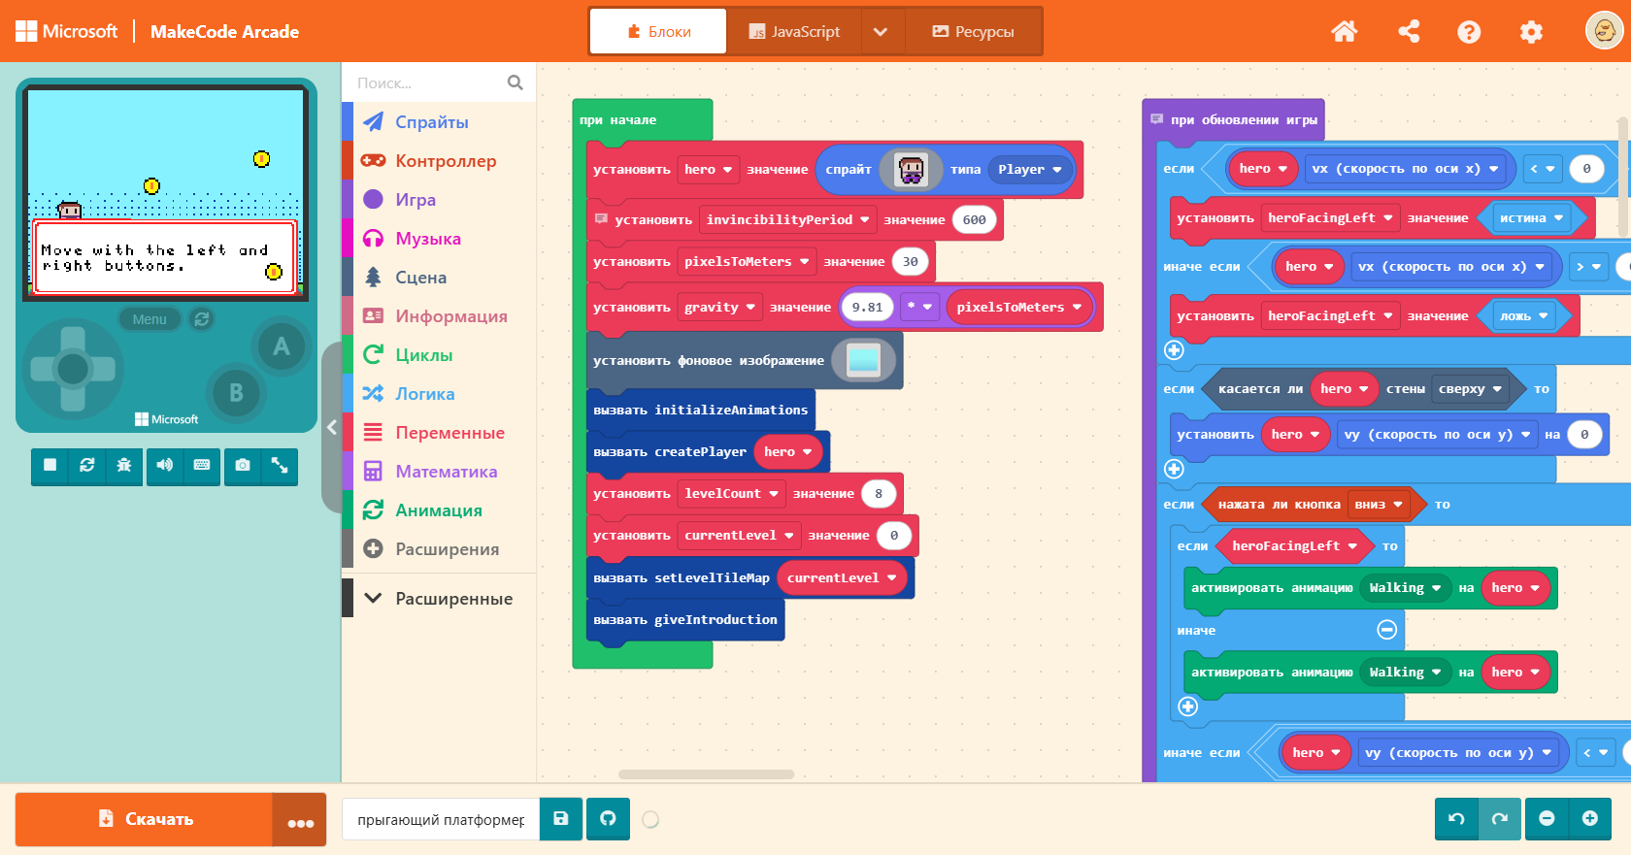Zoom in the workspace
1631x855 pixels.
1590,819
